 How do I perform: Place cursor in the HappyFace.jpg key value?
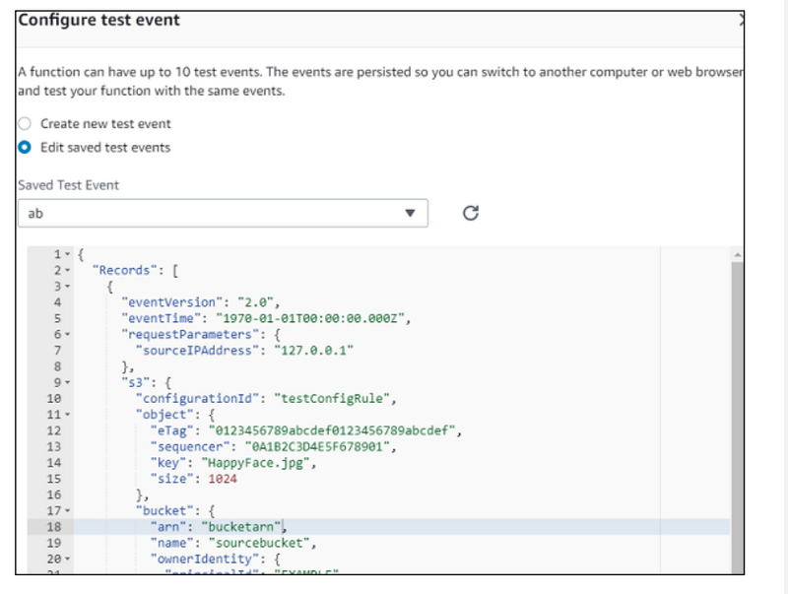pyautogui.click(x=239, y=462)
